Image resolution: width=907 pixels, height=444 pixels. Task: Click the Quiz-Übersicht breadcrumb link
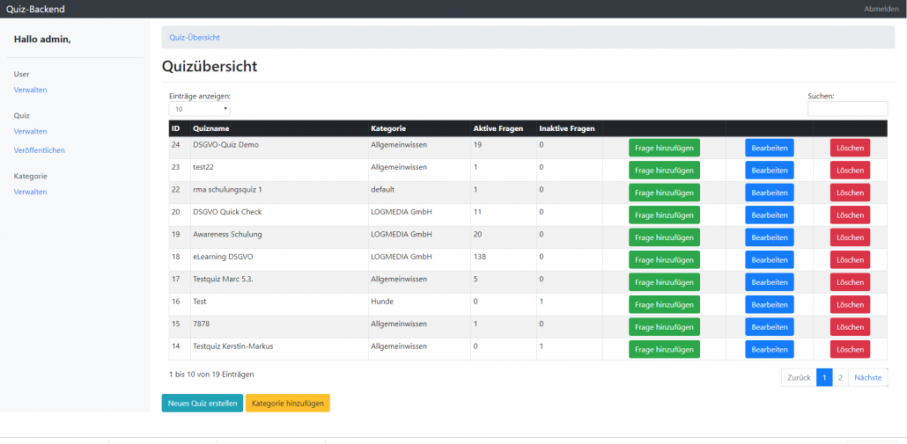[195, 38]
